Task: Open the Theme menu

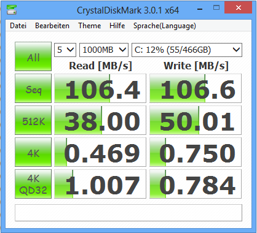Action: click(90, 26)
